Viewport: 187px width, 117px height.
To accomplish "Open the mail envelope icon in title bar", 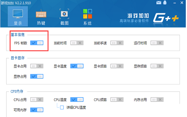I will click(x=159, y=2).
